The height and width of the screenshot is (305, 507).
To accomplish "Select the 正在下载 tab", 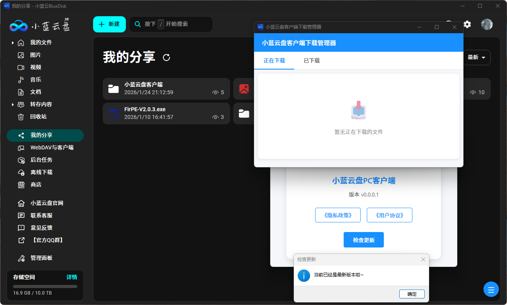I will (x=274, y=61).
